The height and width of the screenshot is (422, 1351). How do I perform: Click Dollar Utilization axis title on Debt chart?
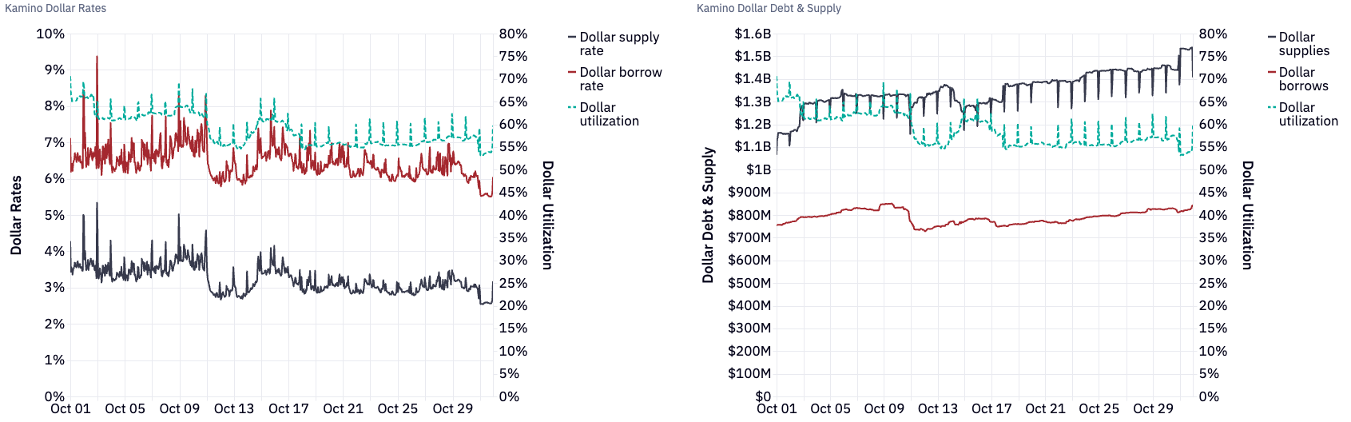click(1247, 215)
